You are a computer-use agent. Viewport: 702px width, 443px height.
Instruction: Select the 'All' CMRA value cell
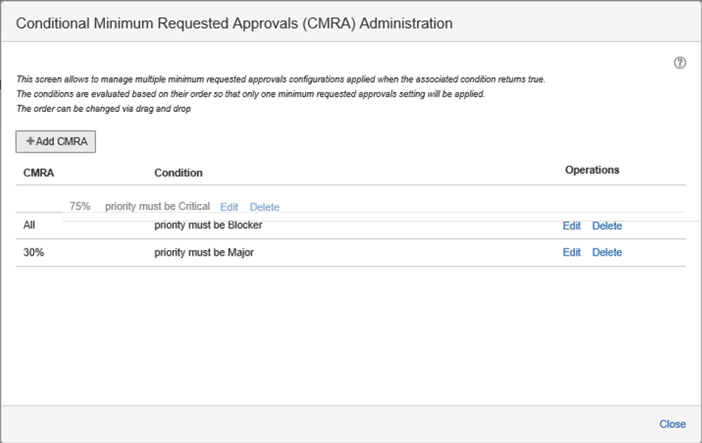29,225
